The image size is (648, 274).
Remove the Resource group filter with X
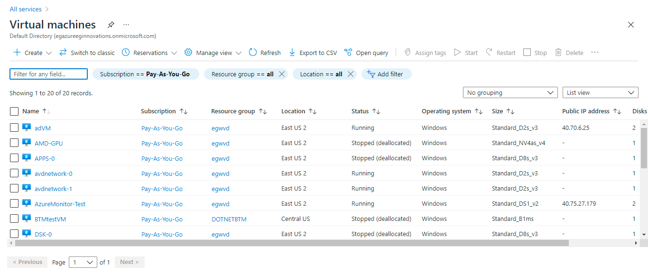(x=281, y=74)
